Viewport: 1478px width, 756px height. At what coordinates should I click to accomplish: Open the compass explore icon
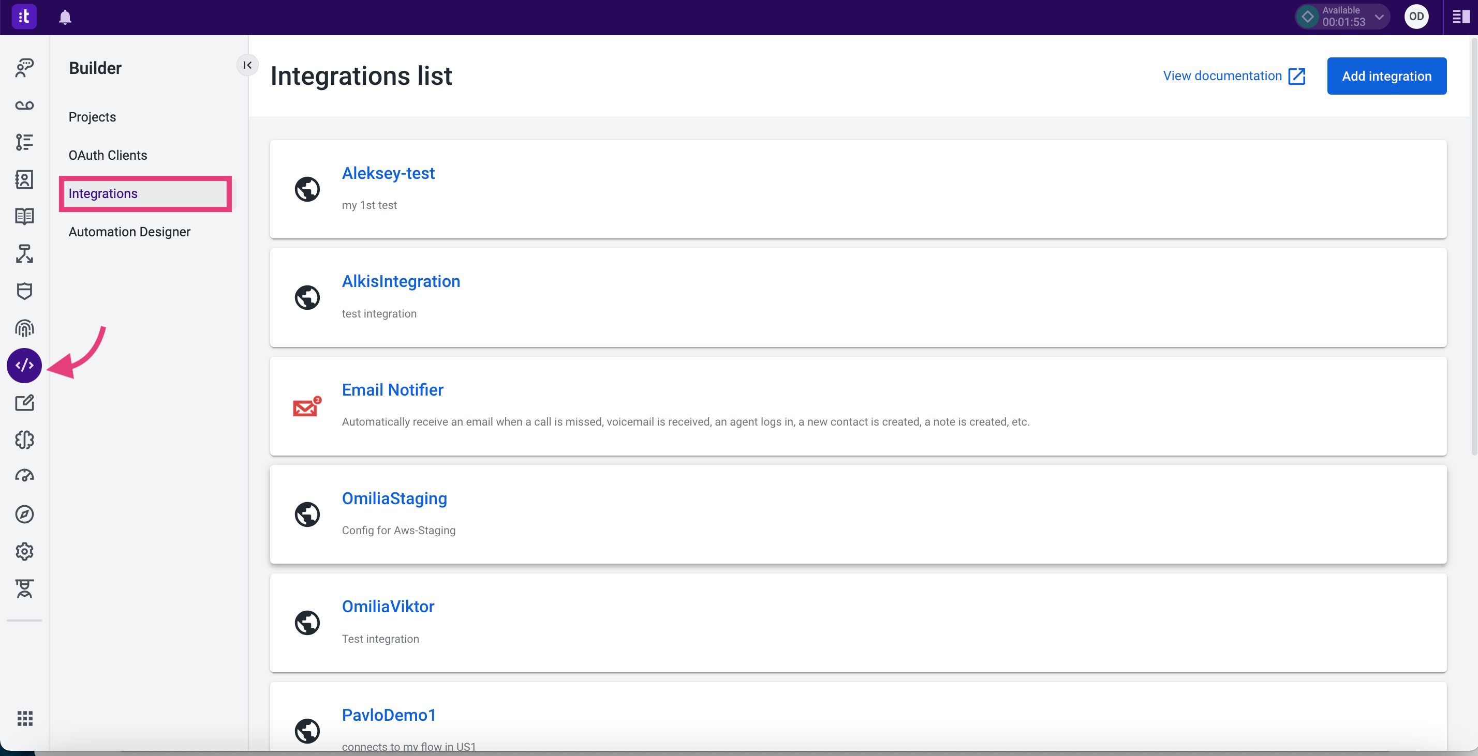[25, 514]
